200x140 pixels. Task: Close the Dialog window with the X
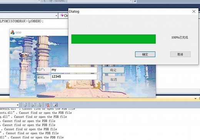[x=194, y=12]
